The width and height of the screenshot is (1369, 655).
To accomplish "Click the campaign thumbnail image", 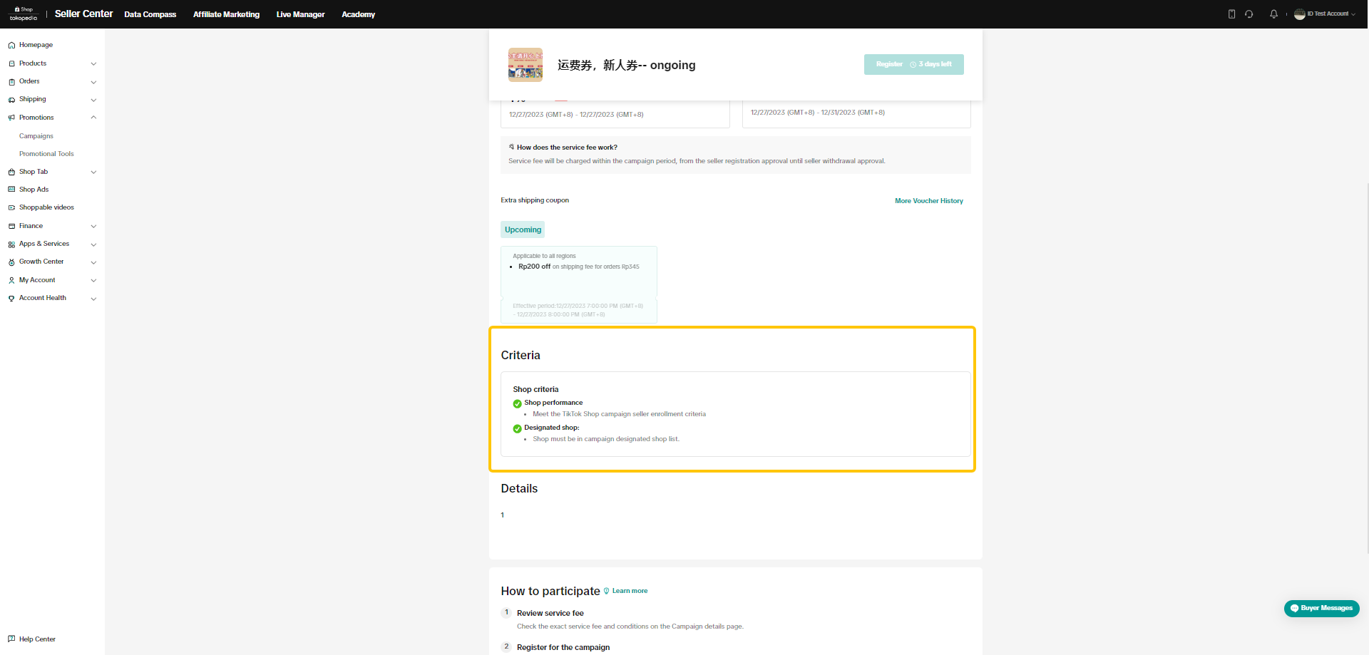I will point(525,65).
